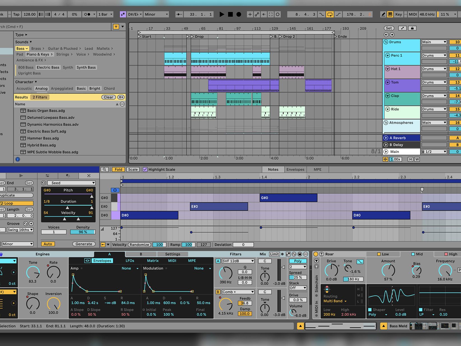This screenshot has width=461, height=346.
Task: Click the tempo field showing 128.00
Action: point(29,14)
